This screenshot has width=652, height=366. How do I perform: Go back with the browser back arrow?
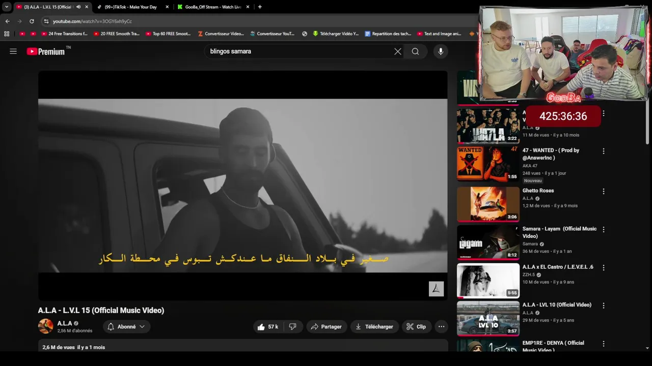click(x=7, y=21)
